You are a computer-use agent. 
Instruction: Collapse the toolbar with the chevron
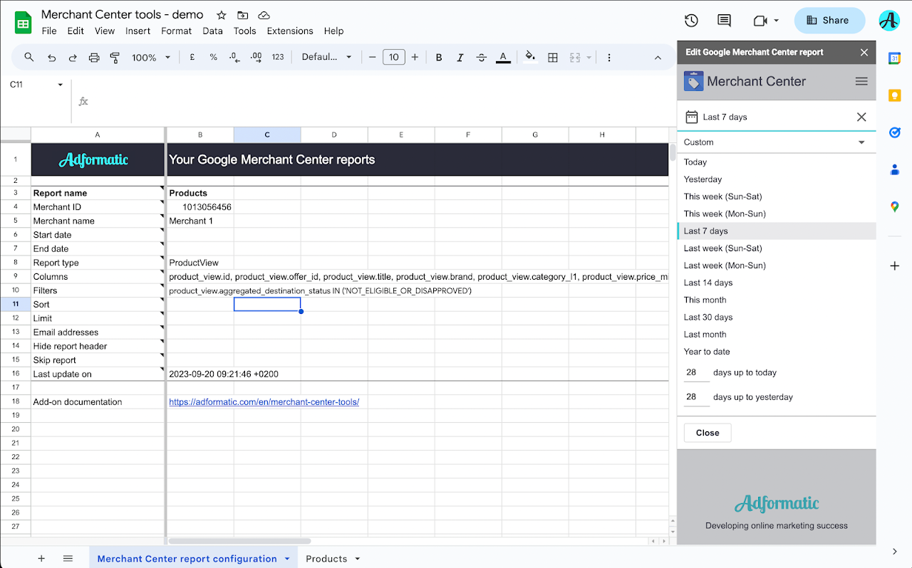(658, 58)
